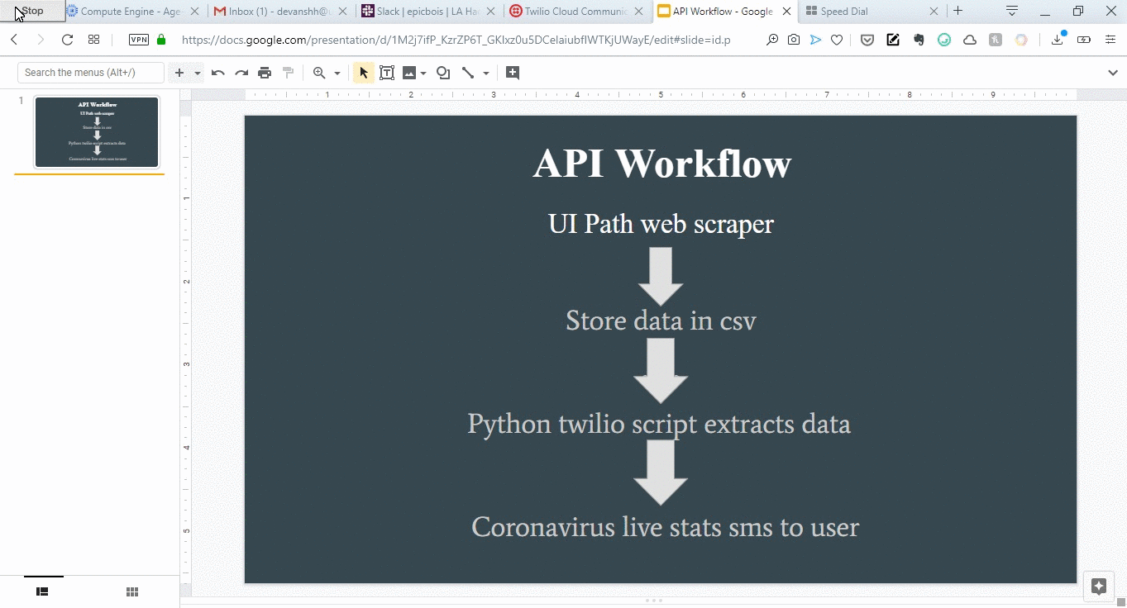Screen dimensions: 1127x608
Task: Open the downloads icon
Action: pos(1058,39)
